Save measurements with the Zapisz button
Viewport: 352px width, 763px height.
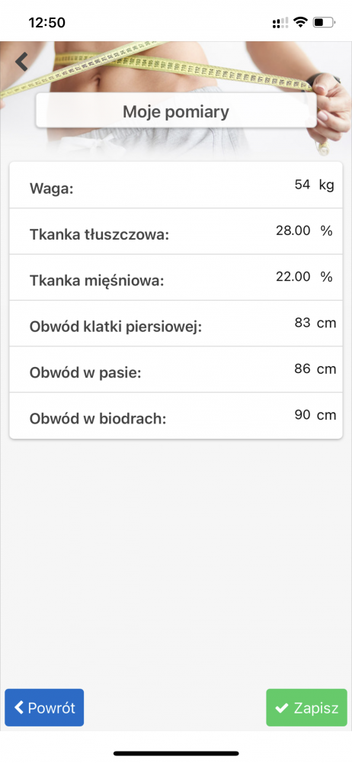[x=306, y=707]
